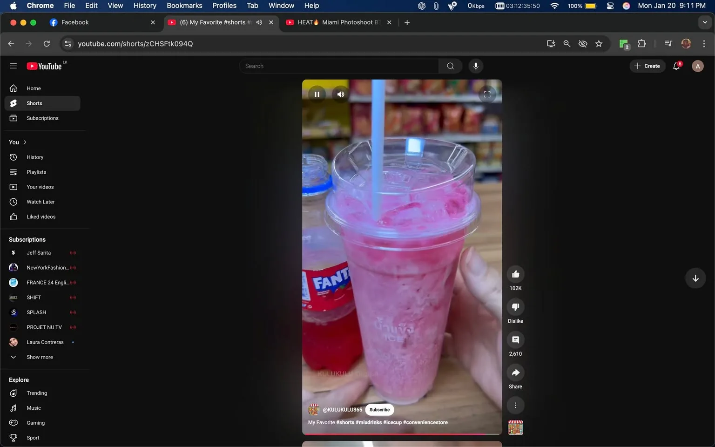Subscribe to KULUKULU365
Image resolution: width=715 pixels, height=447 pixels.
[379, 409]
